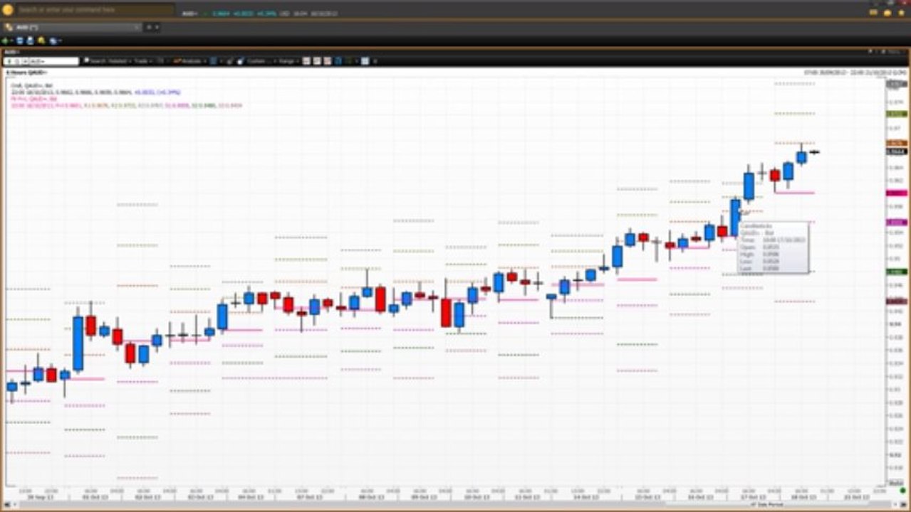
Task: Click the 4 Hours QAUD= chart title
Action: tap(26, 73)
